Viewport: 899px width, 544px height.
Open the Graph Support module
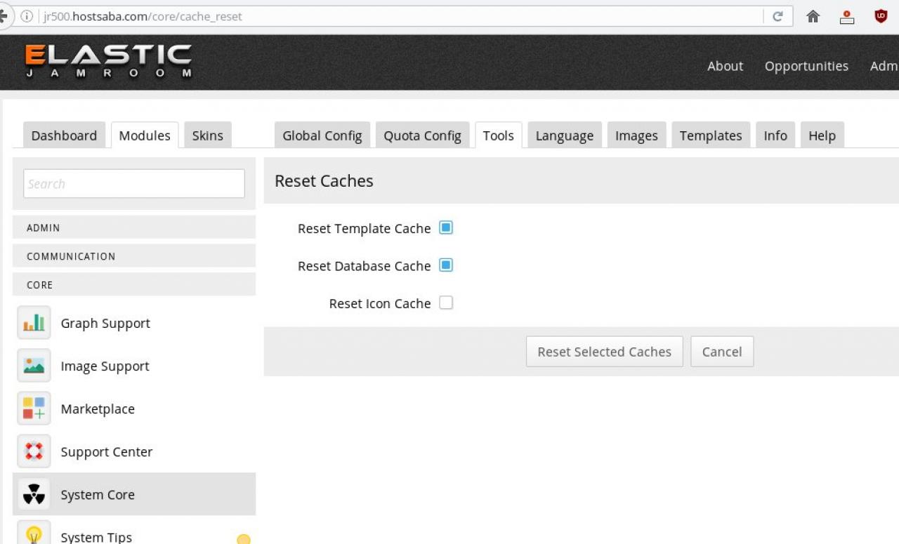[x=134, y=323]
